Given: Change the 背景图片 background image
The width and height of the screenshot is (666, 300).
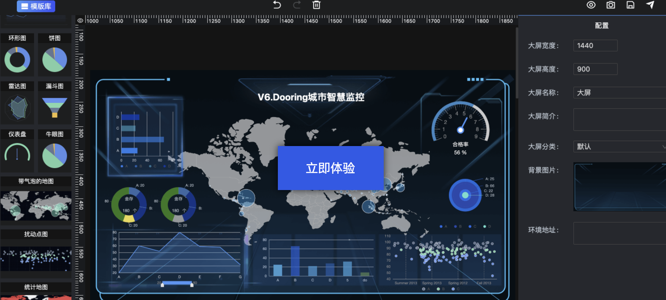Looking at the screenshot, I should pyautogui.click(x=619, y=187).
